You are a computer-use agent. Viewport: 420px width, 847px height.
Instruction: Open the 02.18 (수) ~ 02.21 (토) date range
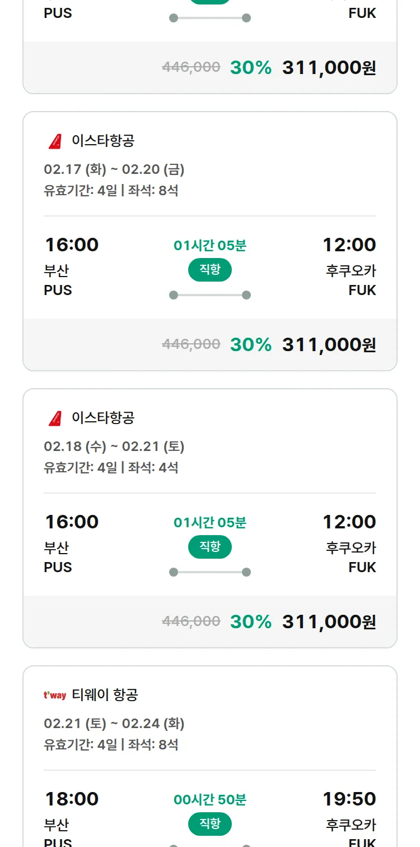pyautogui.click(x=114, y=446)
